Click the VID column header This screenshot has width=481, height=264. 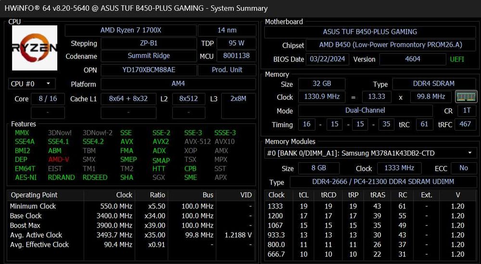(x=236, y=195)
